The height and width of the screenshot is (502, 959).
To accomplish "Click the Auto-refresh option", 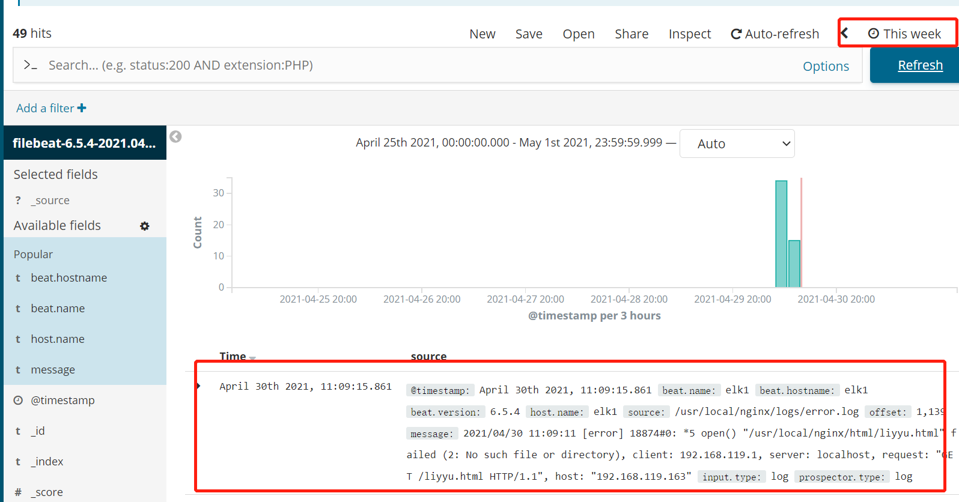I will coord(775,34).
